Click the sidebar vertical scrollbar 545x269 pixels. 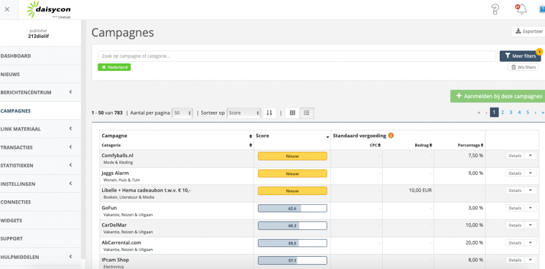coord(82,139)
